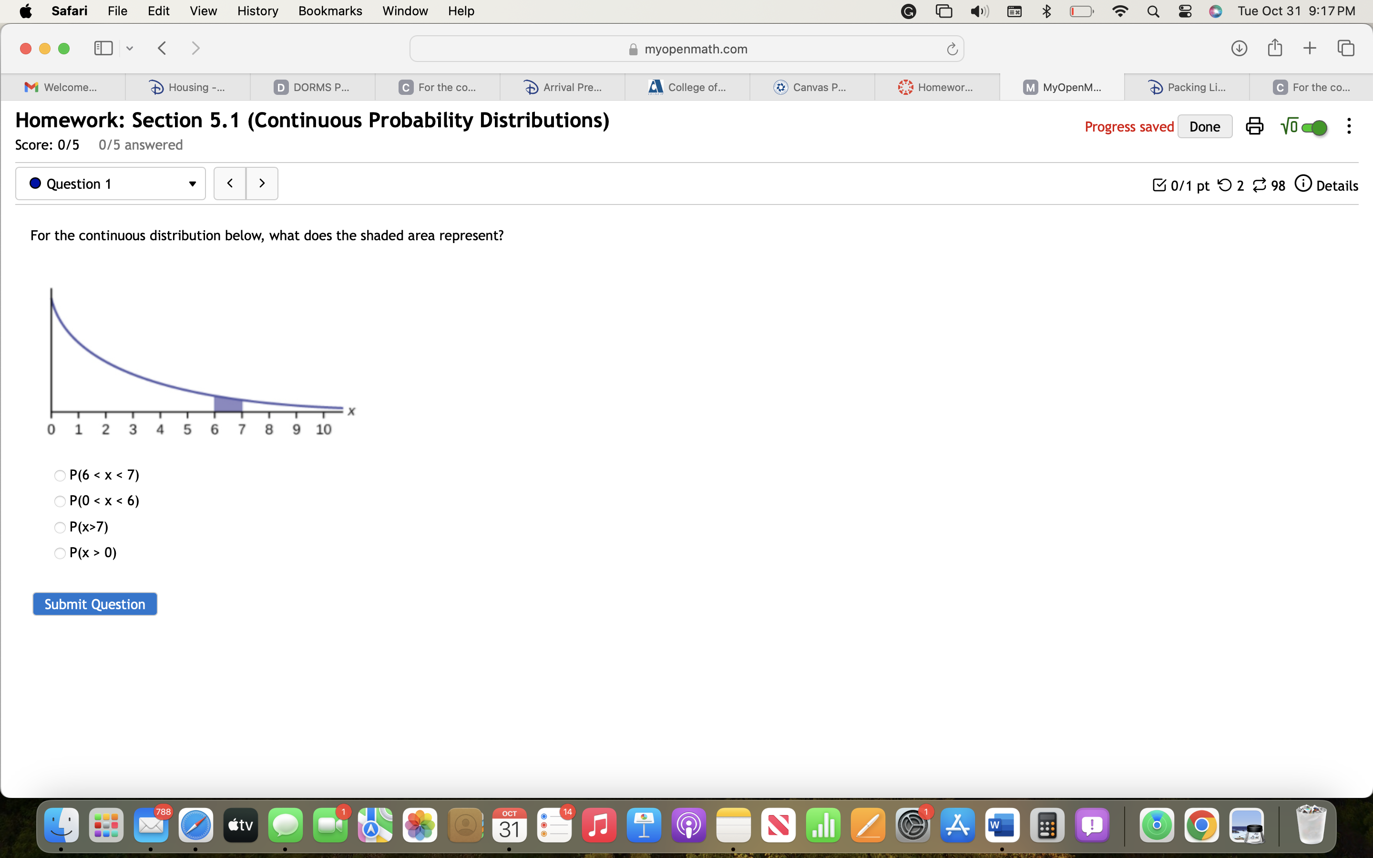Open the Bookmarks menu
Screen dimensions: 1373x858
330,11
